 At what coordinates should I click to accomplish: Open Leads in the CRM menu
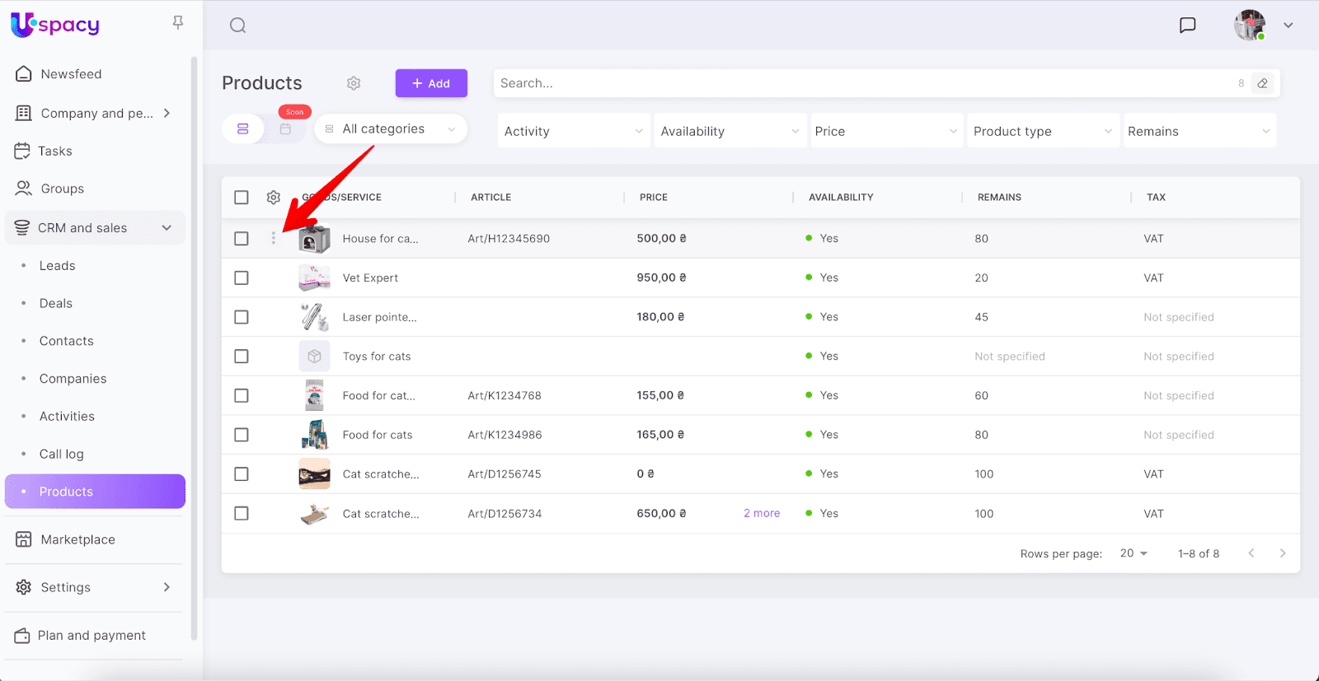(x=58, y=266)
